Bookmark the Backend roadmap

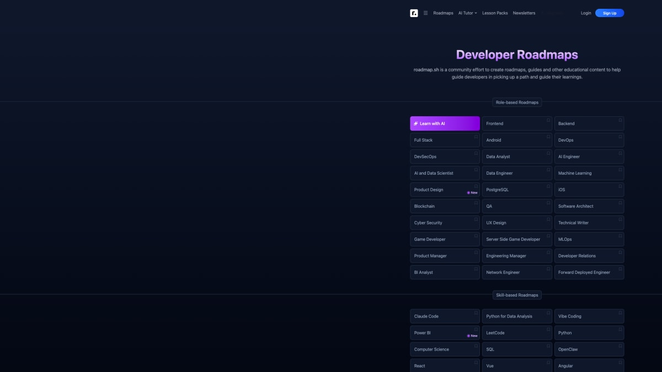pyautogui.click(x=621, y=120)
